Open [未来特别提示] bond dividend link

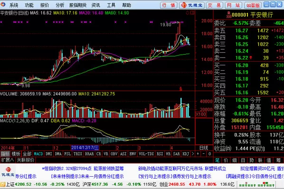(87, 176)
